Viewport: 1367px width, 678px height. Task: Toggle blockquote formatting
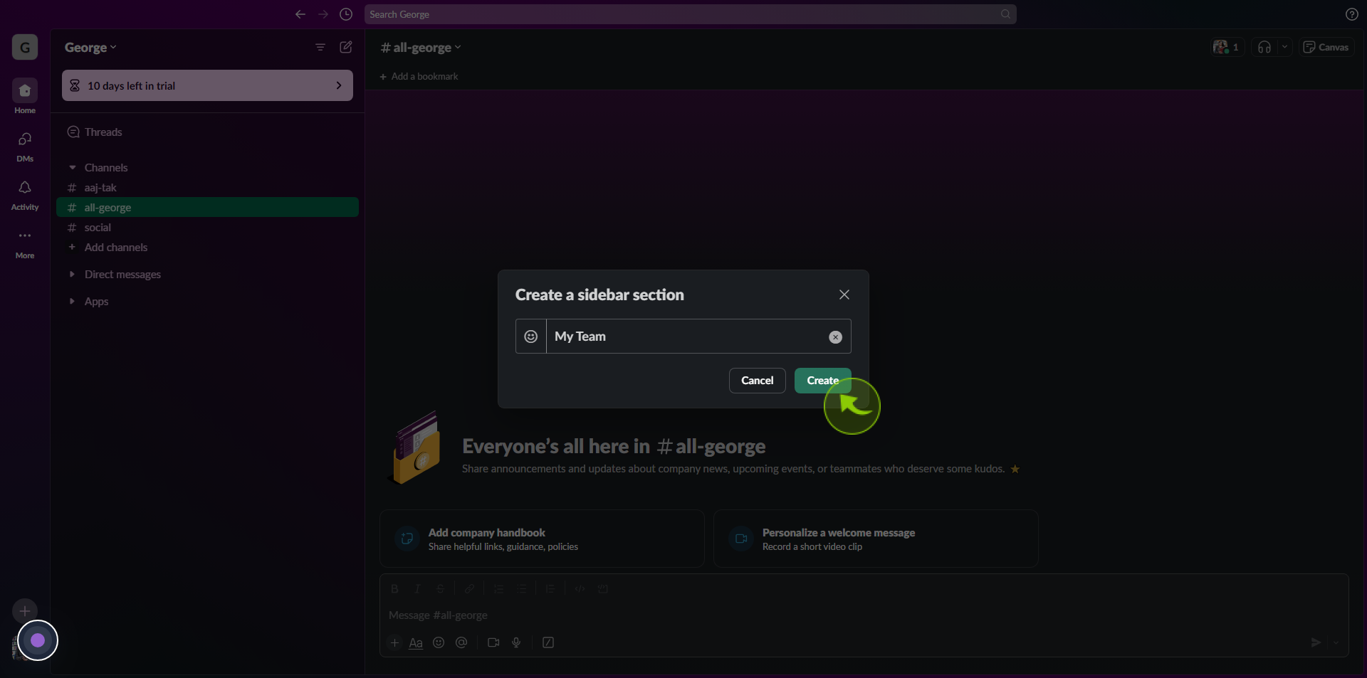point(550,589)
